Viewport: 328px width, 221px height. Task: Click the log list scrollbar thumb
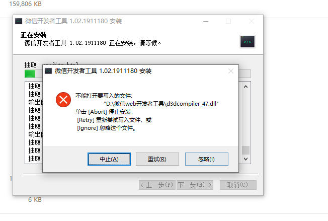246,150
